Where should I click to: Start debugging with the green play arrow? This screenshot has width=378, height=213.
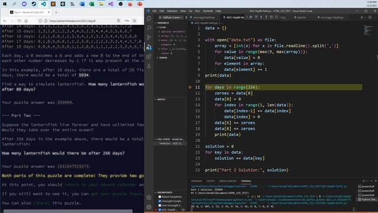click(160, 17)
